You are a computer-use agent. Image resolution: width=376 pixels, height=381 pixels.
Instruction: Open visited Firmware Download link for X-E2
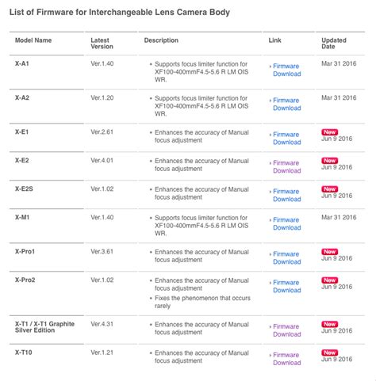coord(286,167)
